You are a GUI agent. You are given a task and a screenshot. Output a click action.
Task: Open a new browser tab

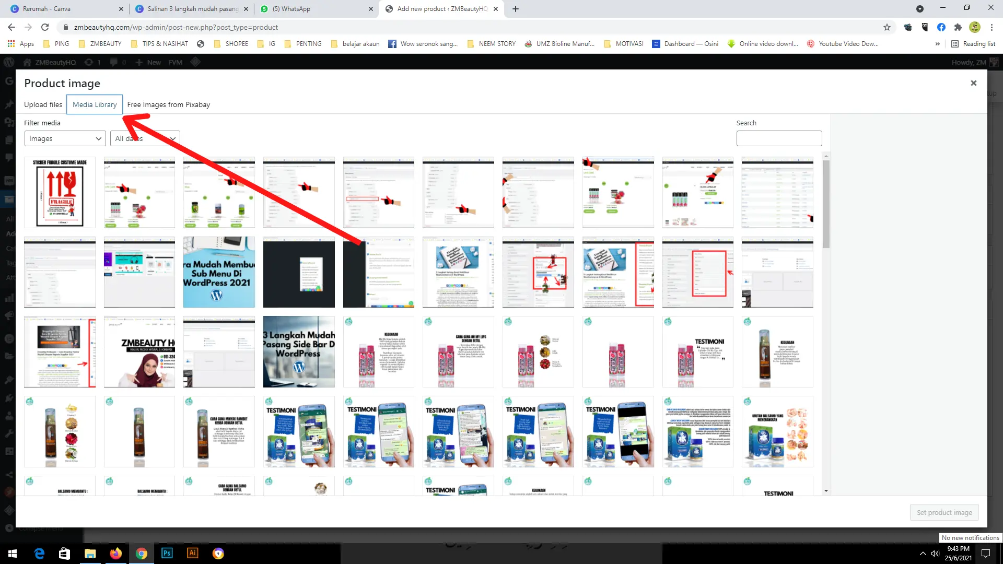click(x=516, y=9)
